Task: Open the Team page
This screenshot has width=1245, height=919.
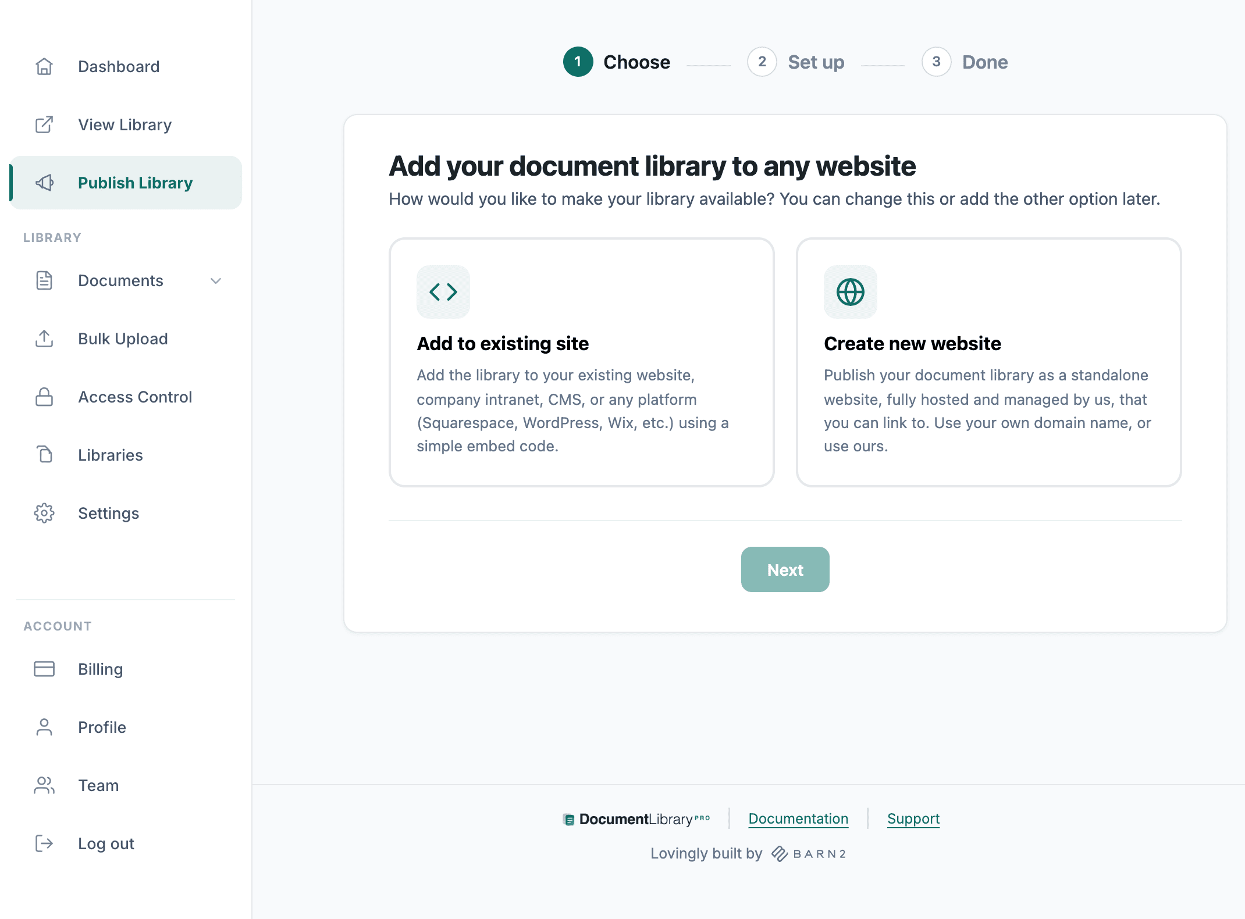Action: tap(126, 785)
